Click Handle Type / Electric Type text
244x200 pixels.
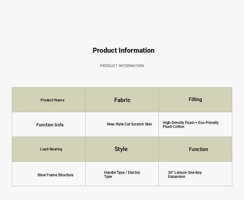[122, 174]
